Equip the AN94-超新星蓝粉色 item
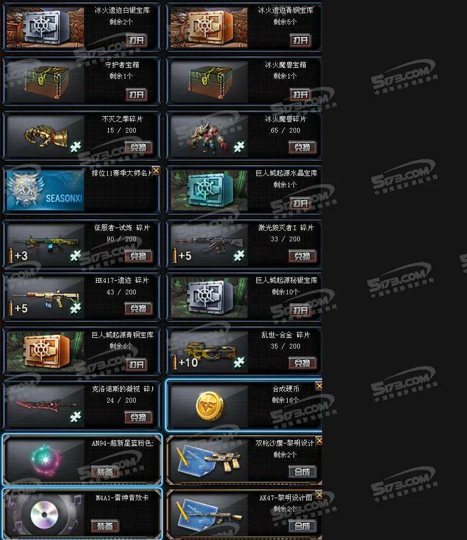 [x=105, y=472]
